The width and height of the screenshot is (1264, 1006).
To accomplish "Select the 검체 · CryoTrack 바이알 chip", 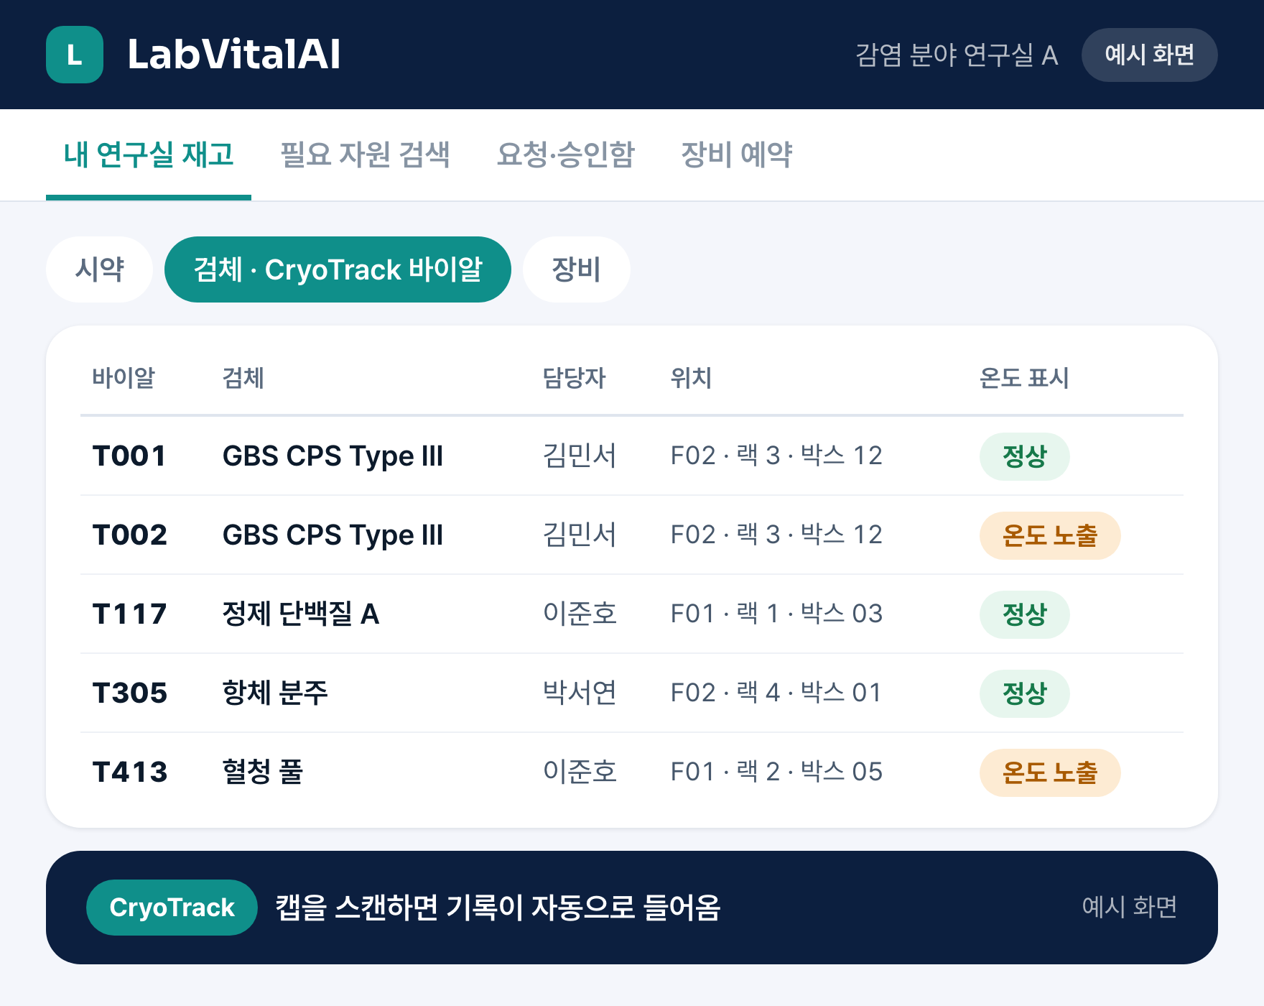I will tap(338, 269).
